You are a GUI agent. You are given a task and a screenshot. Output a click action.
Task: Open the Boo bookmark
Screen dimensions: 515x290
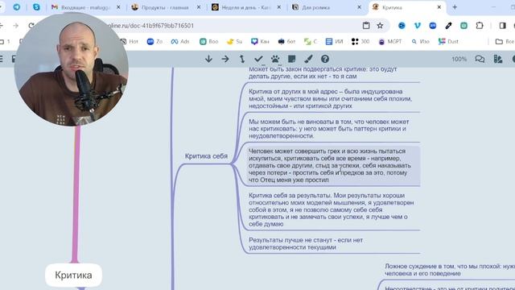[x=209, y=41]
